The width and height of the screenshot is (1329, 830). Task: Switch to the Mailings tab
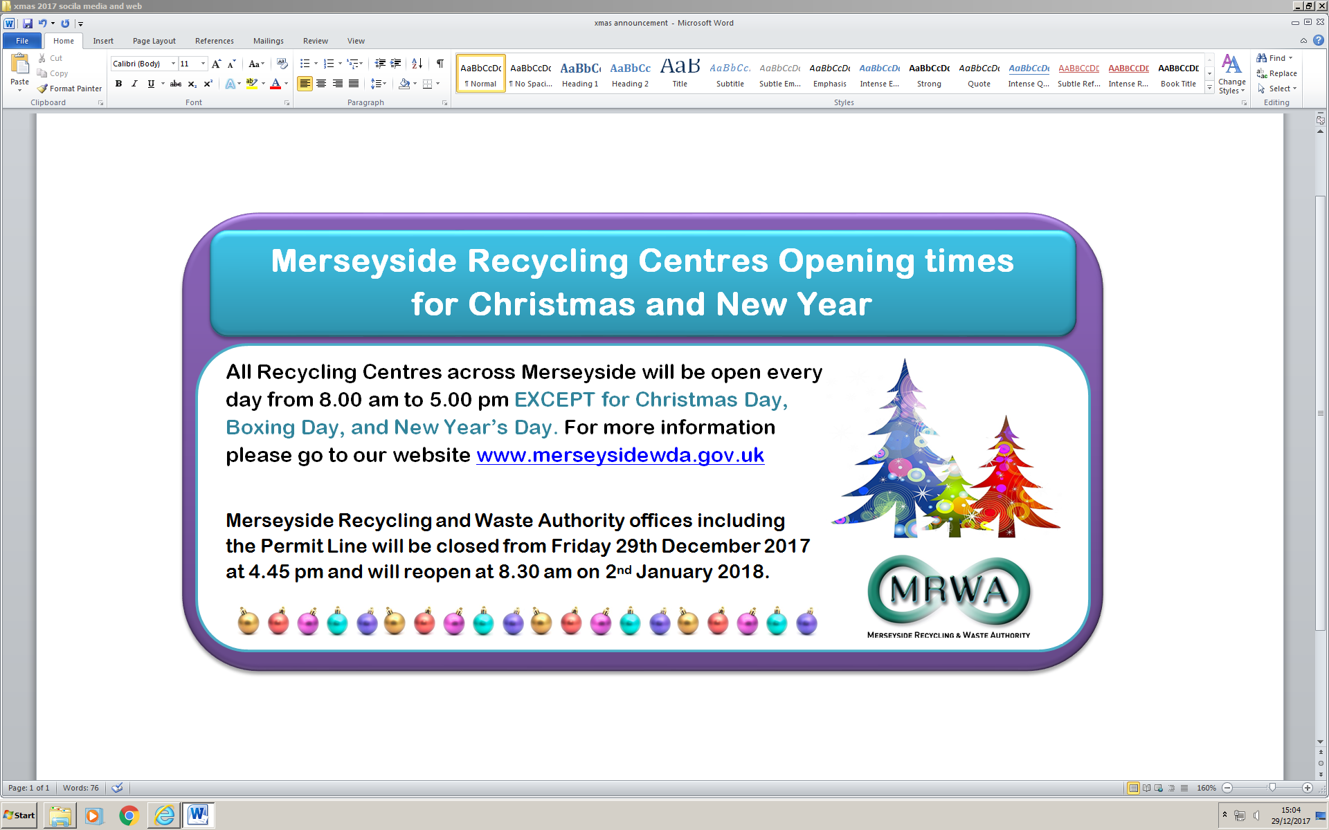coord(269,41)
